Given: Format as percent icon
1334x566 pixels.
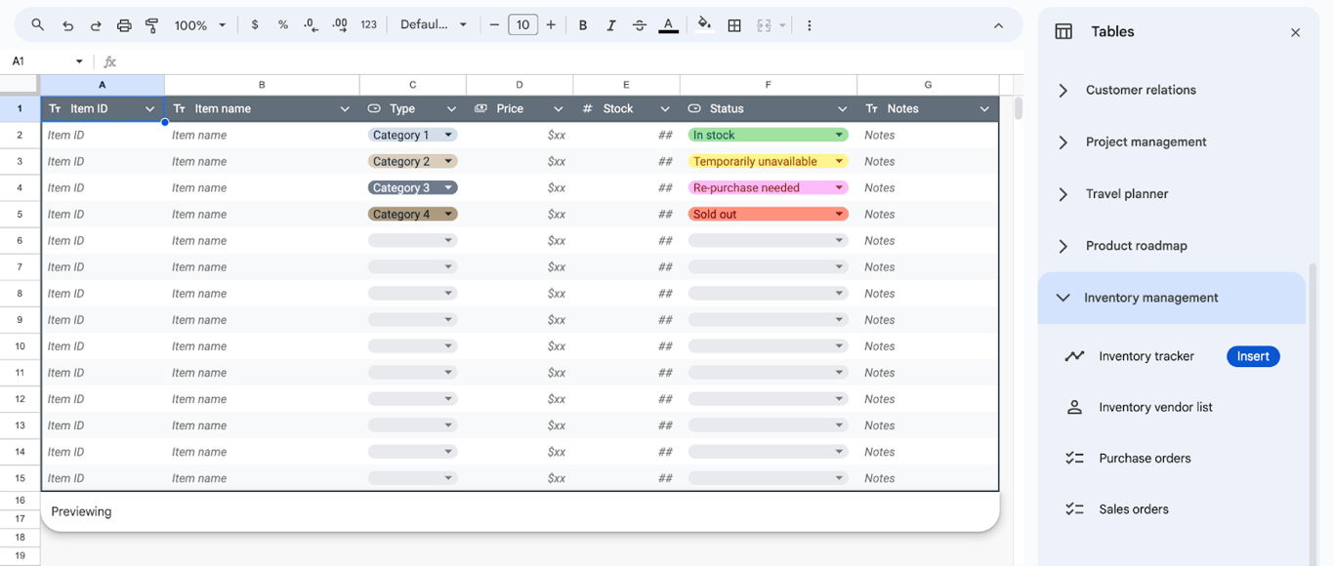Looking at the screenshot, I should [283, 25].
